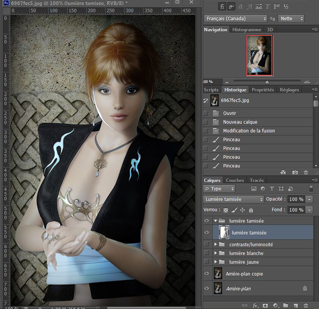Screen dimensions: 319x309
Task: Select the Modification de la fusion history state
Action: pyautogui.click(x=249, y=131)
